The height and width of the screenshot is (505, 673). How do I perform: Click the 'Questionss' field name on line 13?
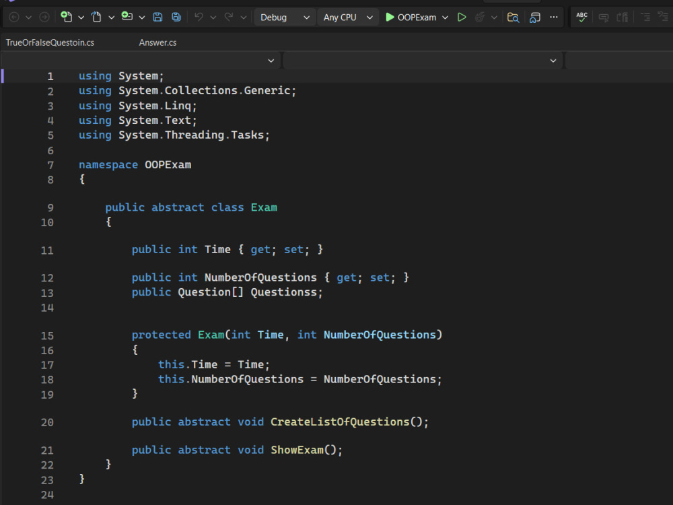(x=284, y=292)
